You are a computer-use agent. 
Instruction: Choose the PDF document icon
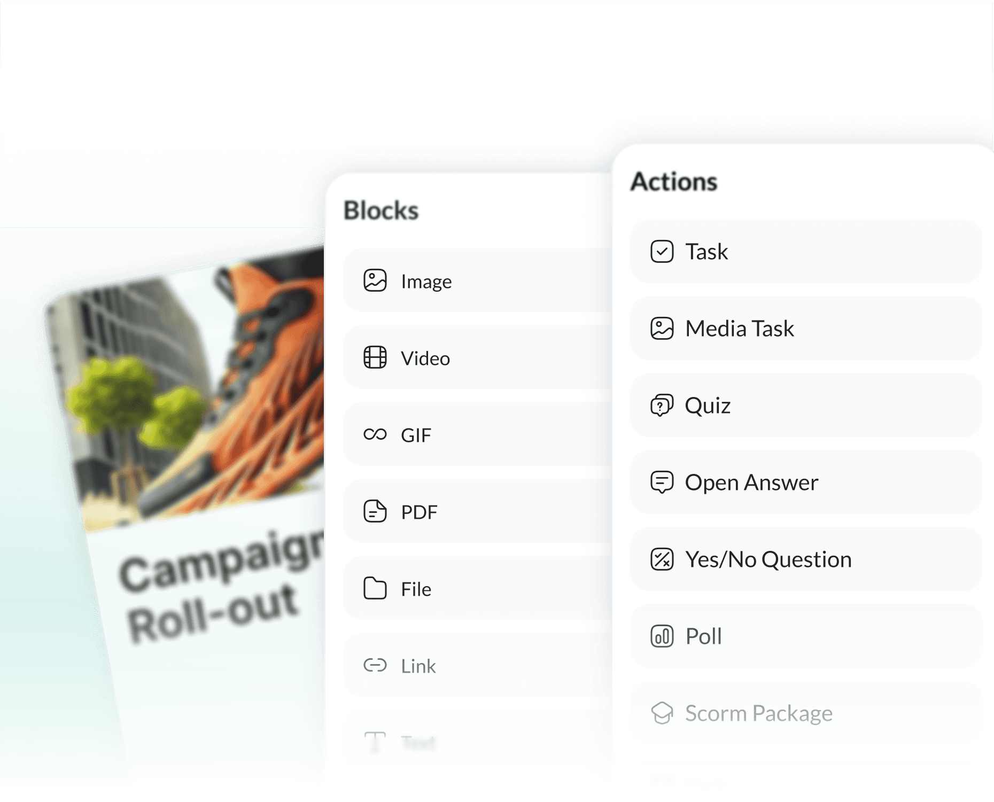point(375,511)
